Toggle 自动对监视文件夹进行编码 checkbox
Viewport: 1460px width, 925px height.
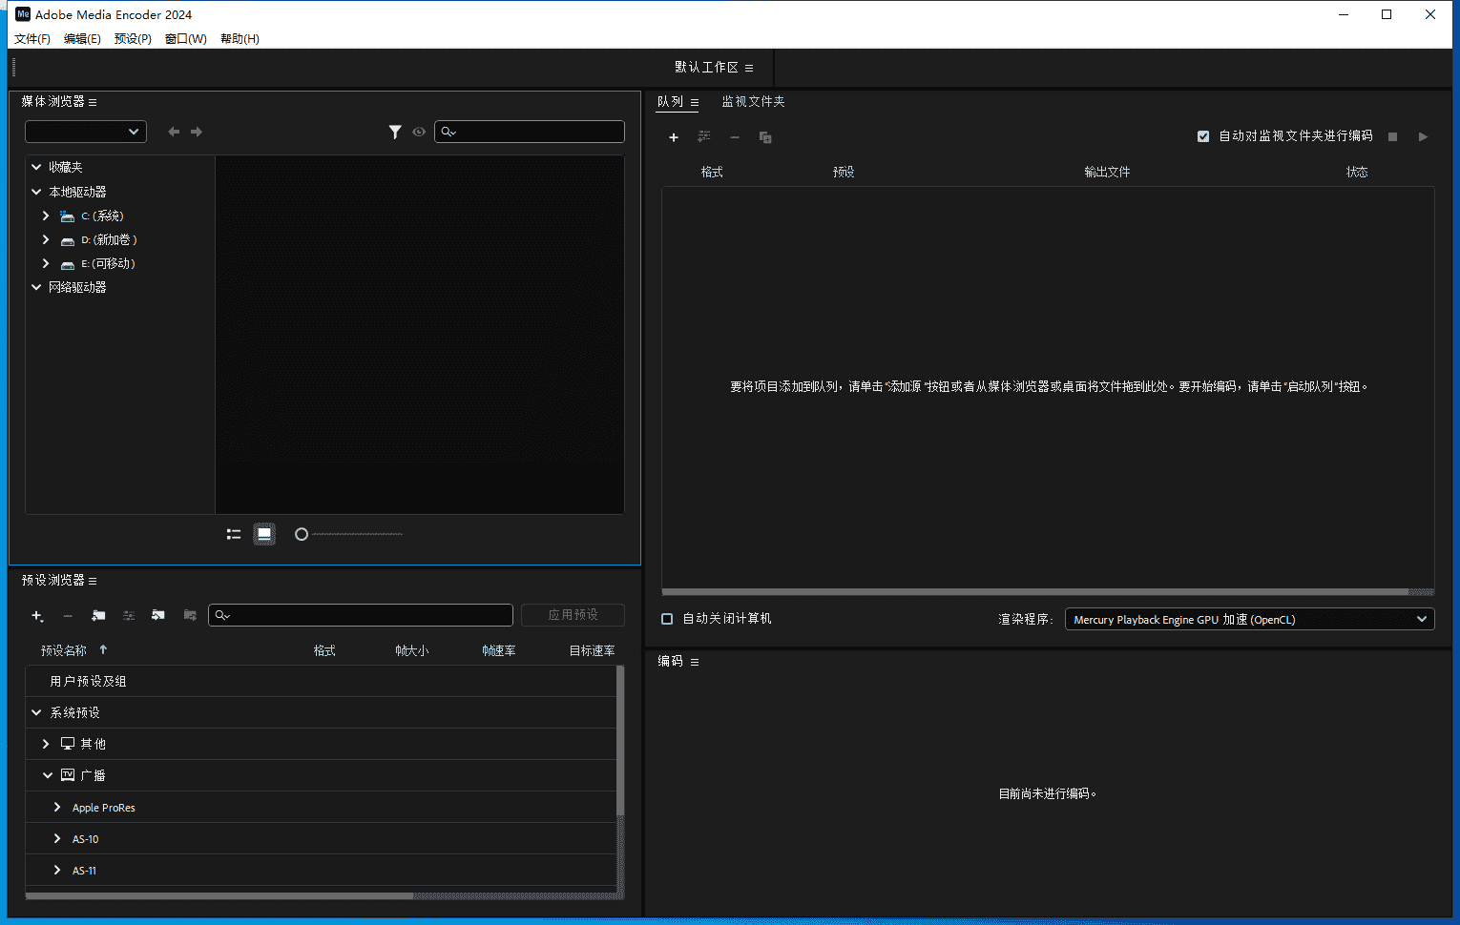pos(1203,136)
